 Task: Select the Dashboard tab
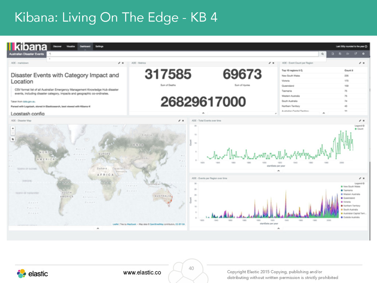[x=85, y=46]
